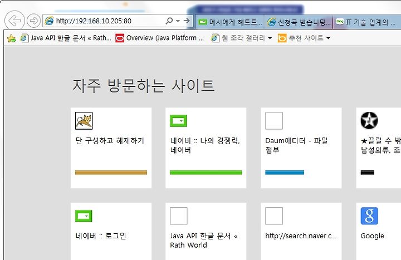Switch to the IT 기술 업계의 tab
Image resolution: width=401 pixels, height=260 pixels.
367,22
